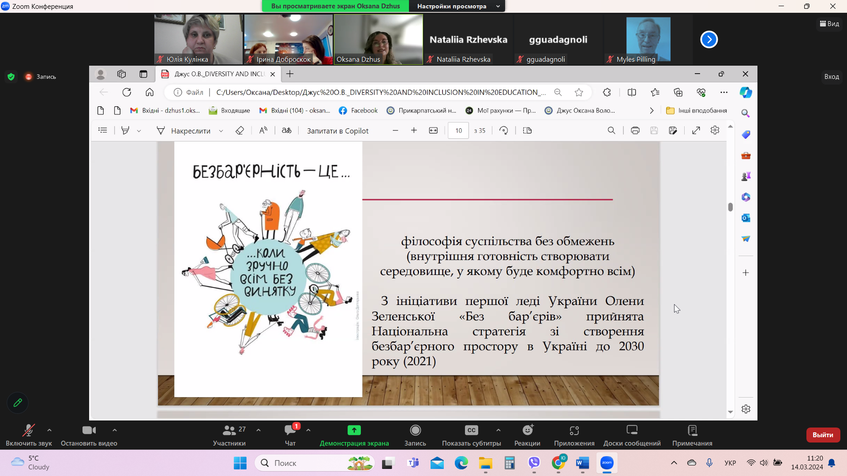
Task: Open Copilot in the Edge sidebar
Action: click(x=746, y=92)
